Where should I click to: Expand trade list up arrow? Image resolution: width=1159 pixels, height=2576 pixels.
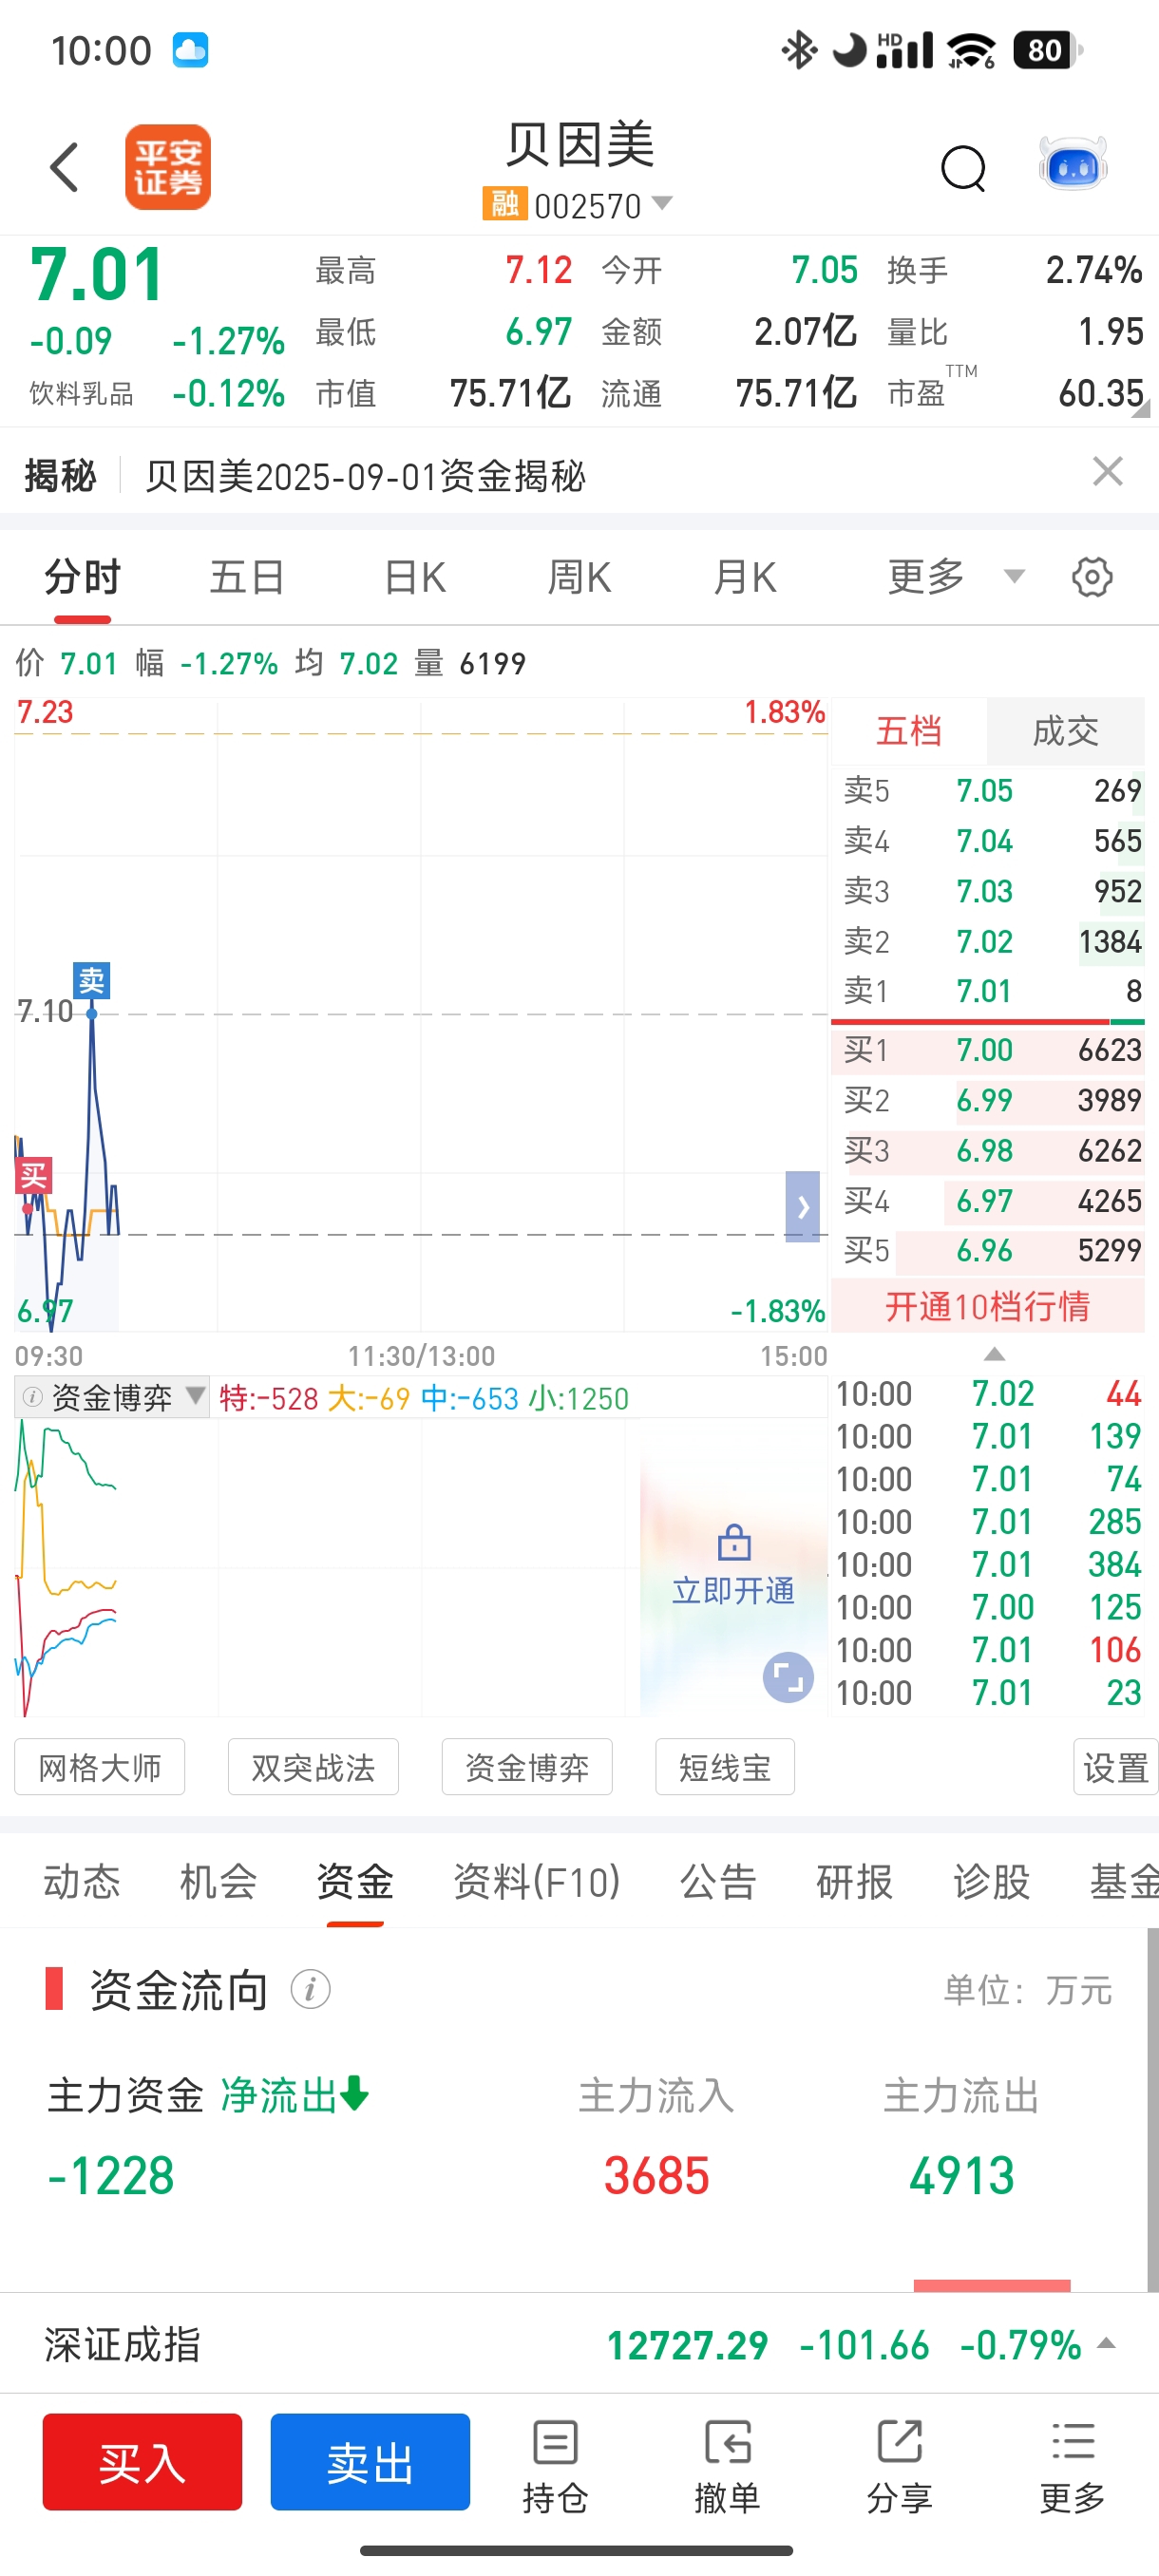point(994,1354)
